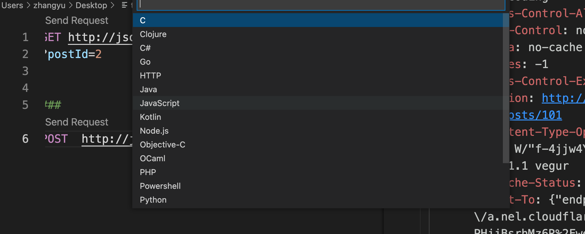Open the posts/101 link in the response
This screenshot has height=234, width=585.
pyautogui.click(x=535, y=115)
